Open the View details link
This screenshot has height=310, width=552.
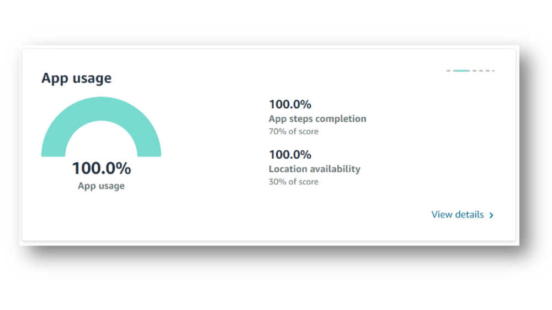(x=458, y=215)
